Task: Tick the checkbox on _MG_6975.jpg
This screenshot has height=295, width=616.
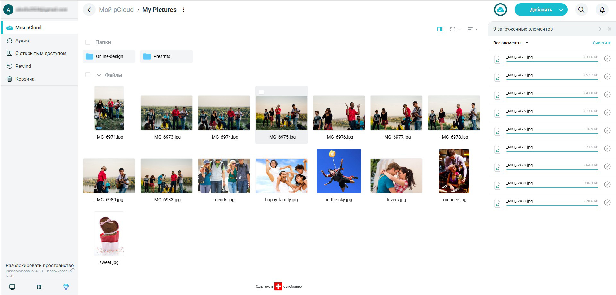Action: 261,93
